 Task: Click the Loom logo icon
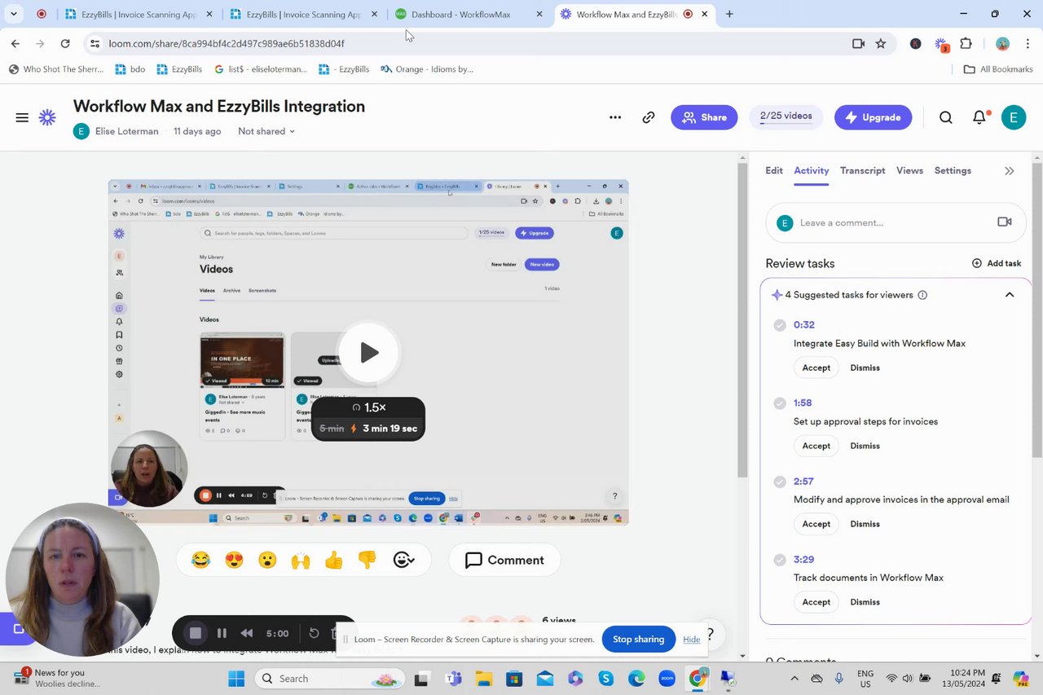[47, 117]
